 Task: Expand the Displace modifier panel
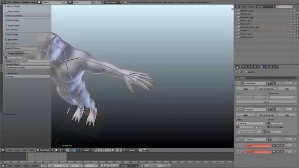tap(238, 140)
